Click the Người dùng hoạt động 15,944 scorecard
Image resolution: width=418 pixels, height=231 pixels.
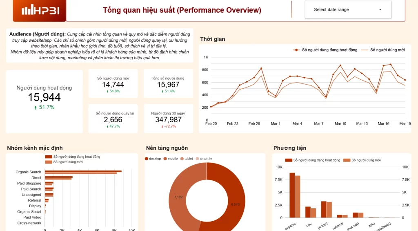[x=44, y=97]
